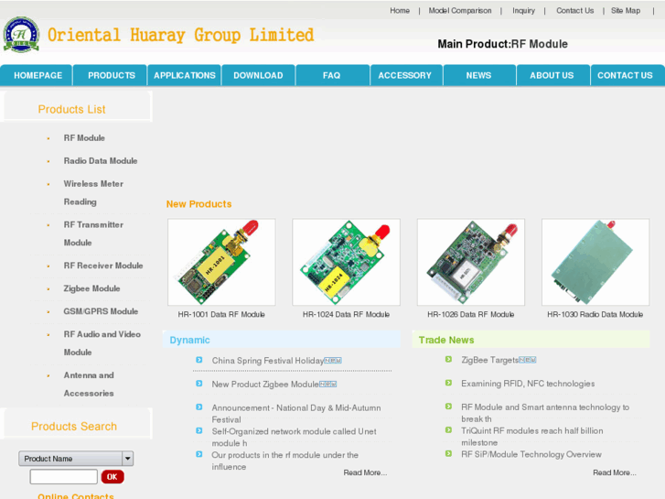Open the HR-1024 Data RF Module thumbnail
The width and height of the screenshot is (665, 499).
click(x=346, y=262)
